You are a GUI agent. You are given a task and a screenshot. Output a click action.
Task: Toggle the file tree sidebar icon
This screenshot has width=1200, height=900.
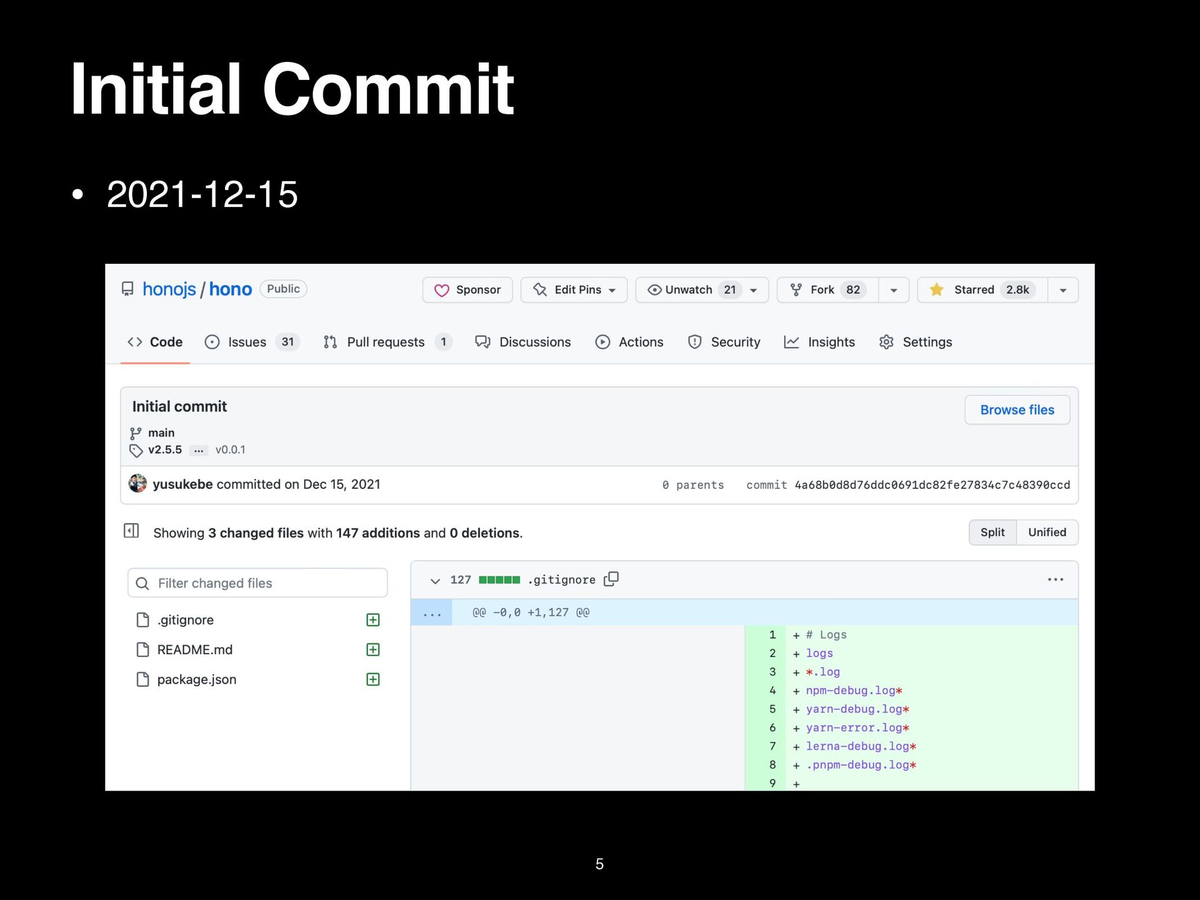(x=131, y=531)
